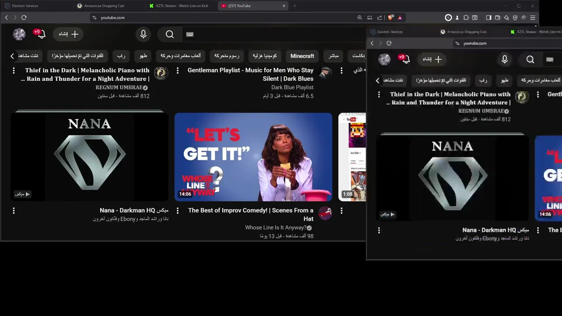Open a new tab with the plus button
This screenshot has width=562, height=316.
[295, 6]
